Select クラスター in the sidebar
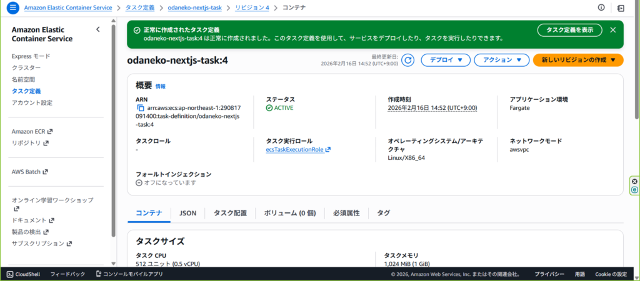This screenshot has height=281, width=640. tap(26, 67)
